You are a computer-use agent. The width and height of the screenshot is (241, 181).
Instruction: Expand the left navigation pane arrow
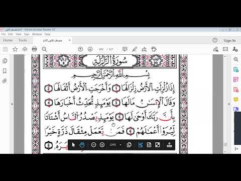pos(12,104)
